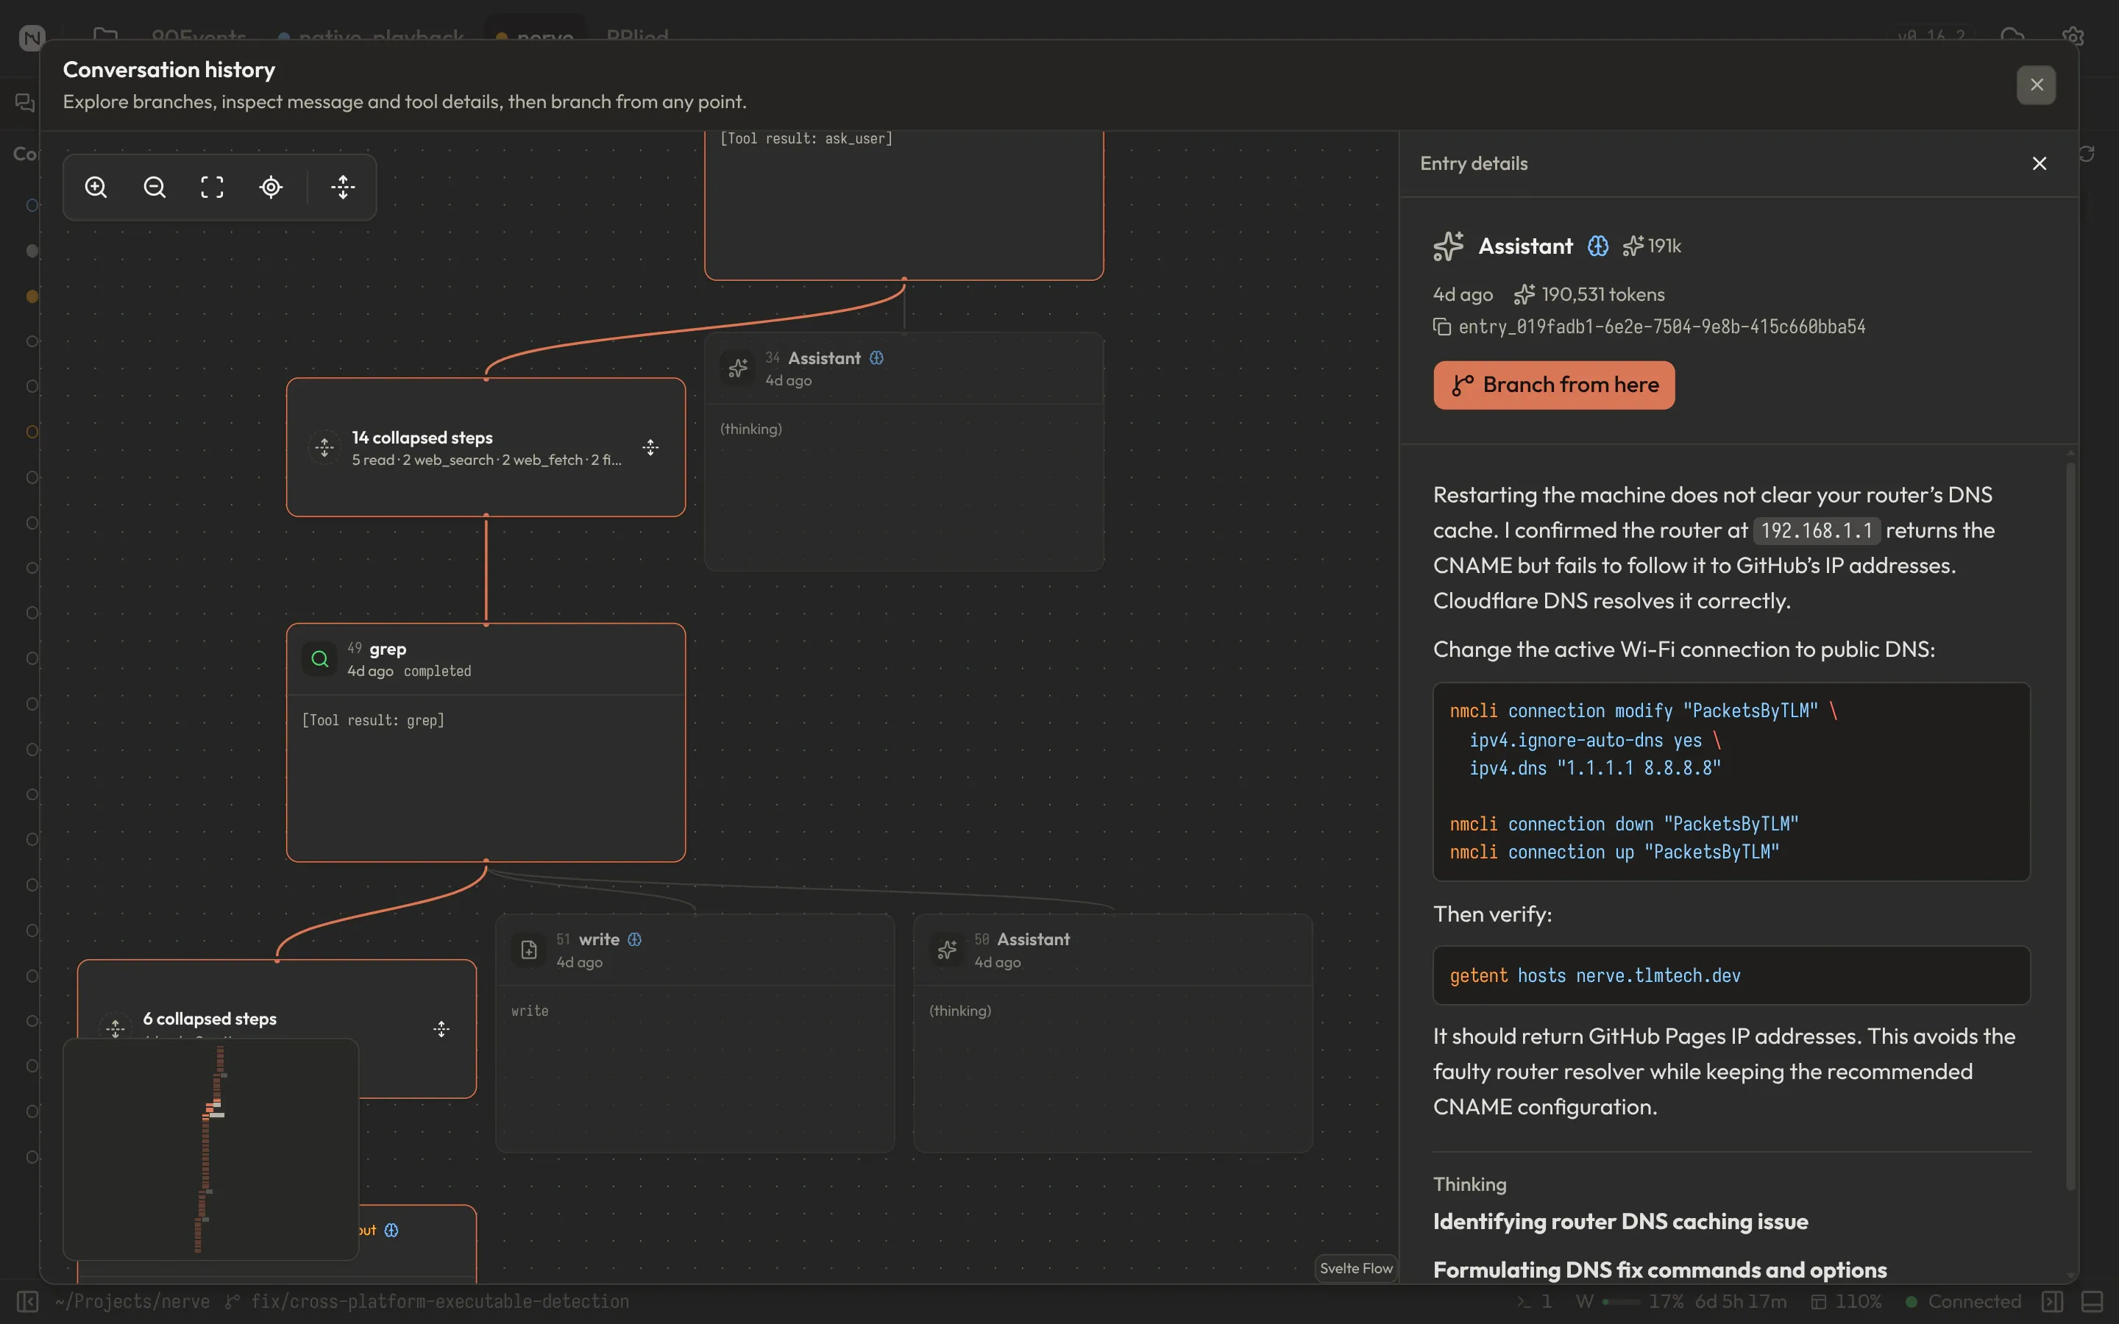The width and height of the screenshot is (2119, 1324).
Task: Click Branch from here button
Action: [1554, 385]
